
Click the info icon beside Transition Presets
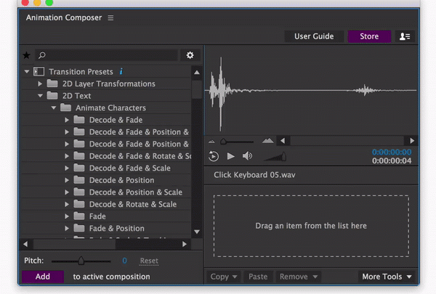tap(121, 71)
